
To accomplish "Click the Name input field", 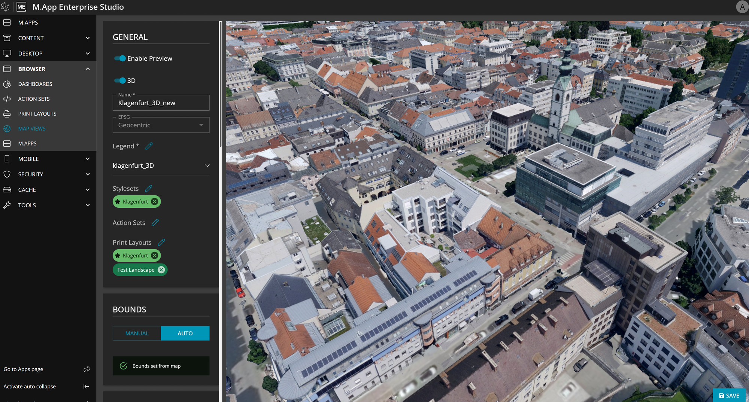I will tap(161, 103).
